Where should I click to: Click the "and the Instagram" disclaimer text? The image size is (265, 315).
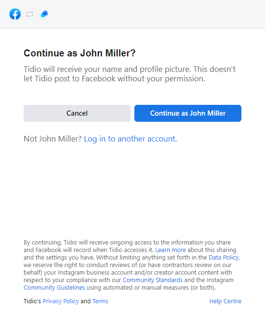click(x=209, y=280)
